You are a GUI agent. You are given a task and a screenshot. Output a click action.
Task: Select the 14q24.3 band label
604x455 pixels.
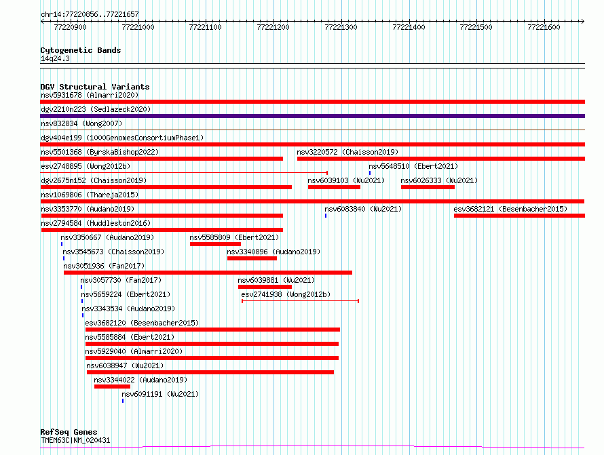[55, 58]
